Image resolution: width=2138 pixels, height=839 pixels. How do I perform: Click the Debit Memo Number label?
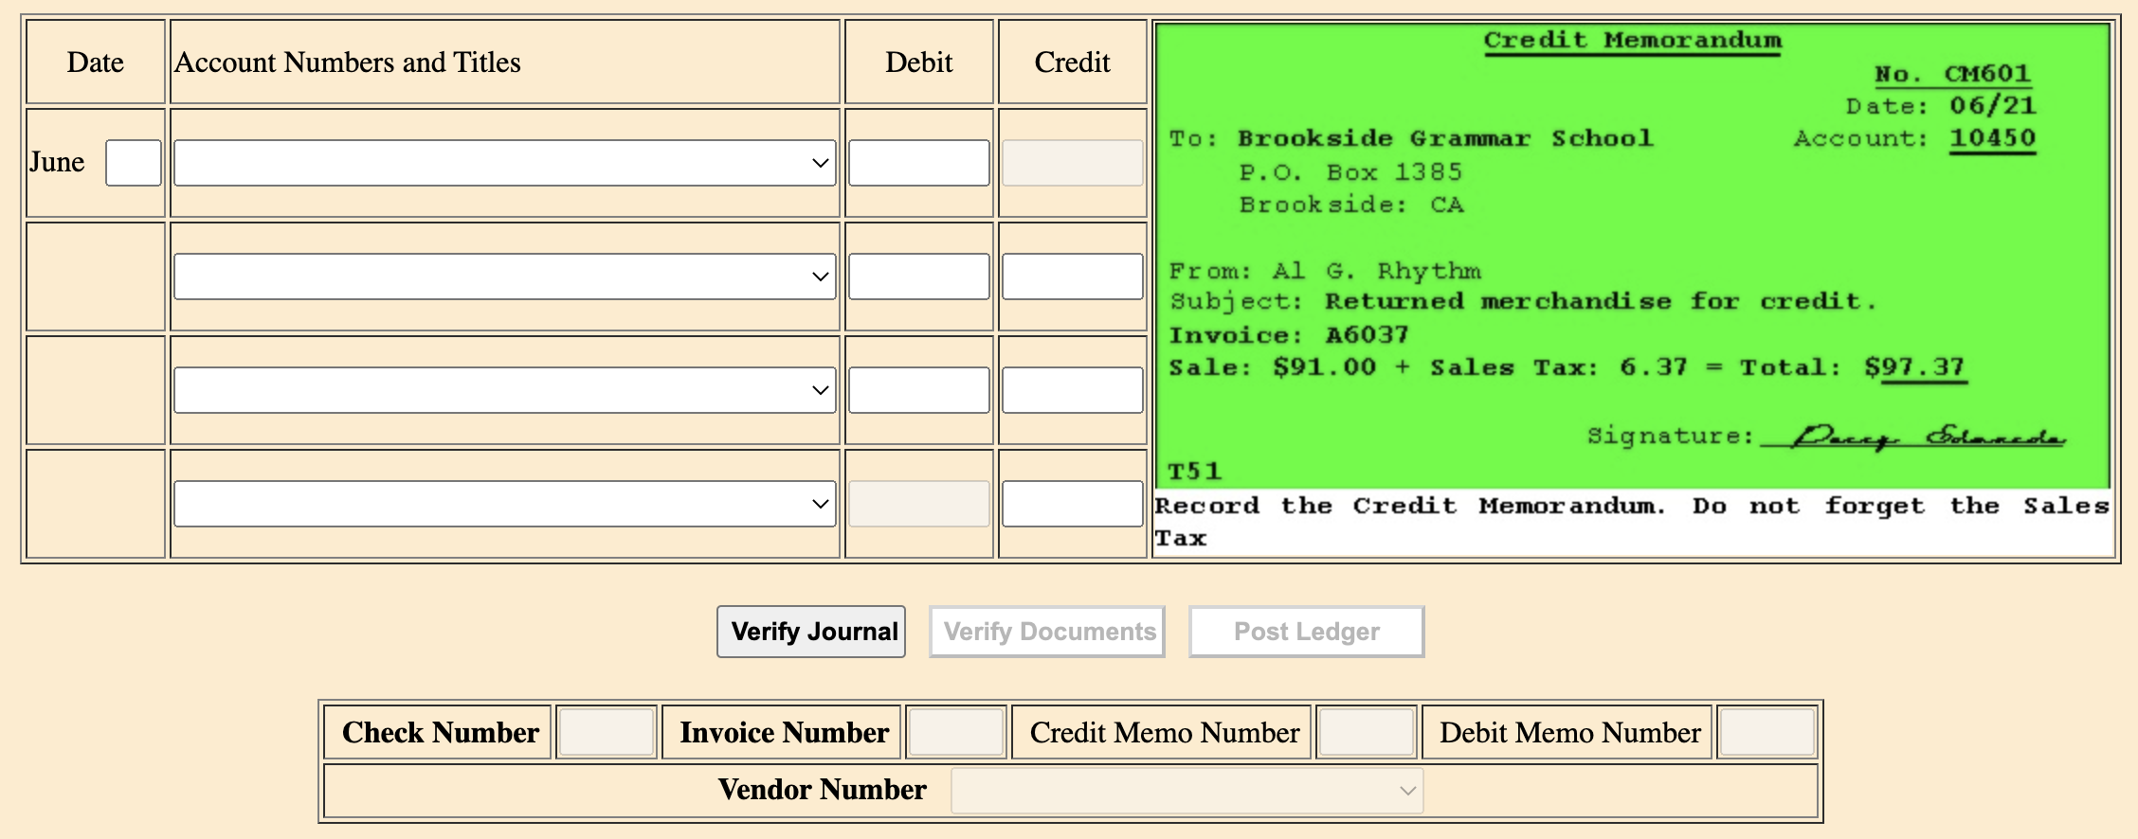pos(1570,733)
